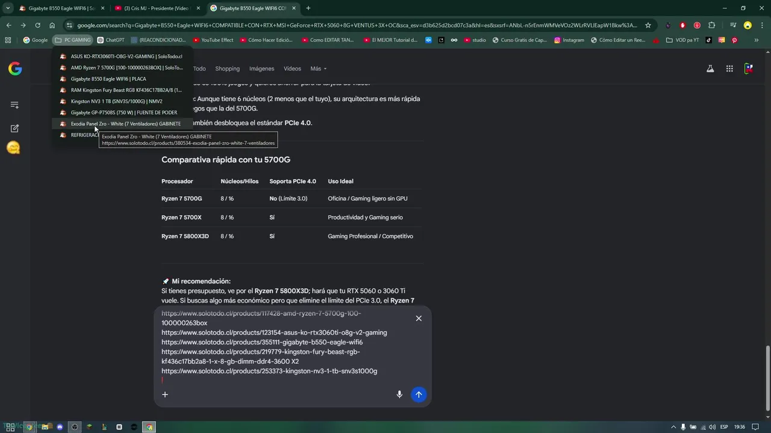Click the Discord icon in the taskbar

(x=60, y=427)
